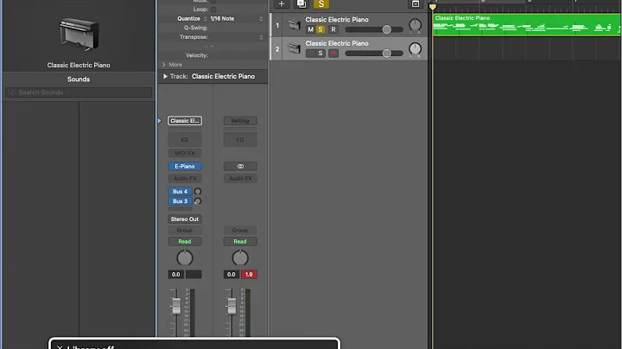Click Classic Electric Piano name on track 1

click(337, 19)
